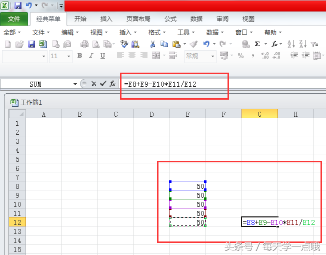326x255 pixels.
Task: Switch to the 页面布局 tab
Action: (138, 19)
